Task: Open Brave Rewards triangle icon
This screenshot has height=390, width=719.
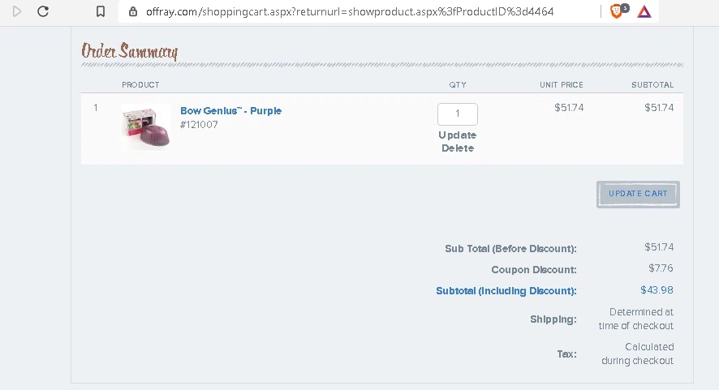Action: pos(644,11)
